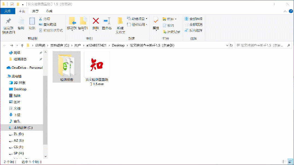Click inside the search box

pos(262,45)
